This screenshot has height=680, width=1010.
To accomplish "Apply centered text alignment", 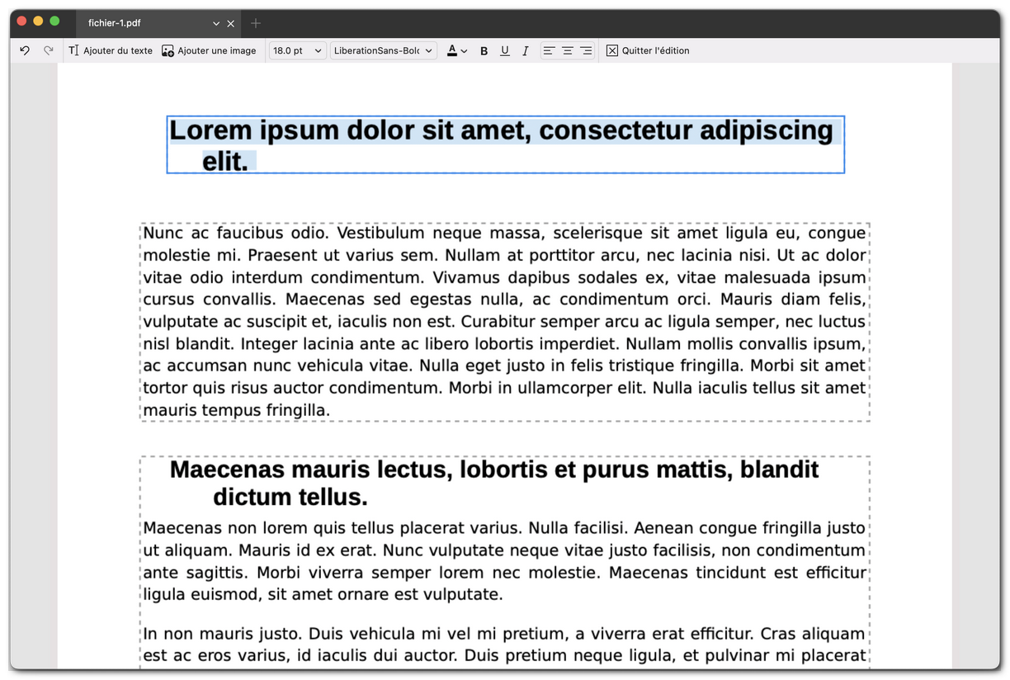I will coord(567,50).
